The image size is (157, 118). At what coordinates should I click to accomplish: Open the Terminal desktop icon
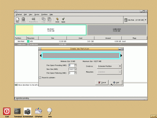pyautogui.click(x=17, y=111)
